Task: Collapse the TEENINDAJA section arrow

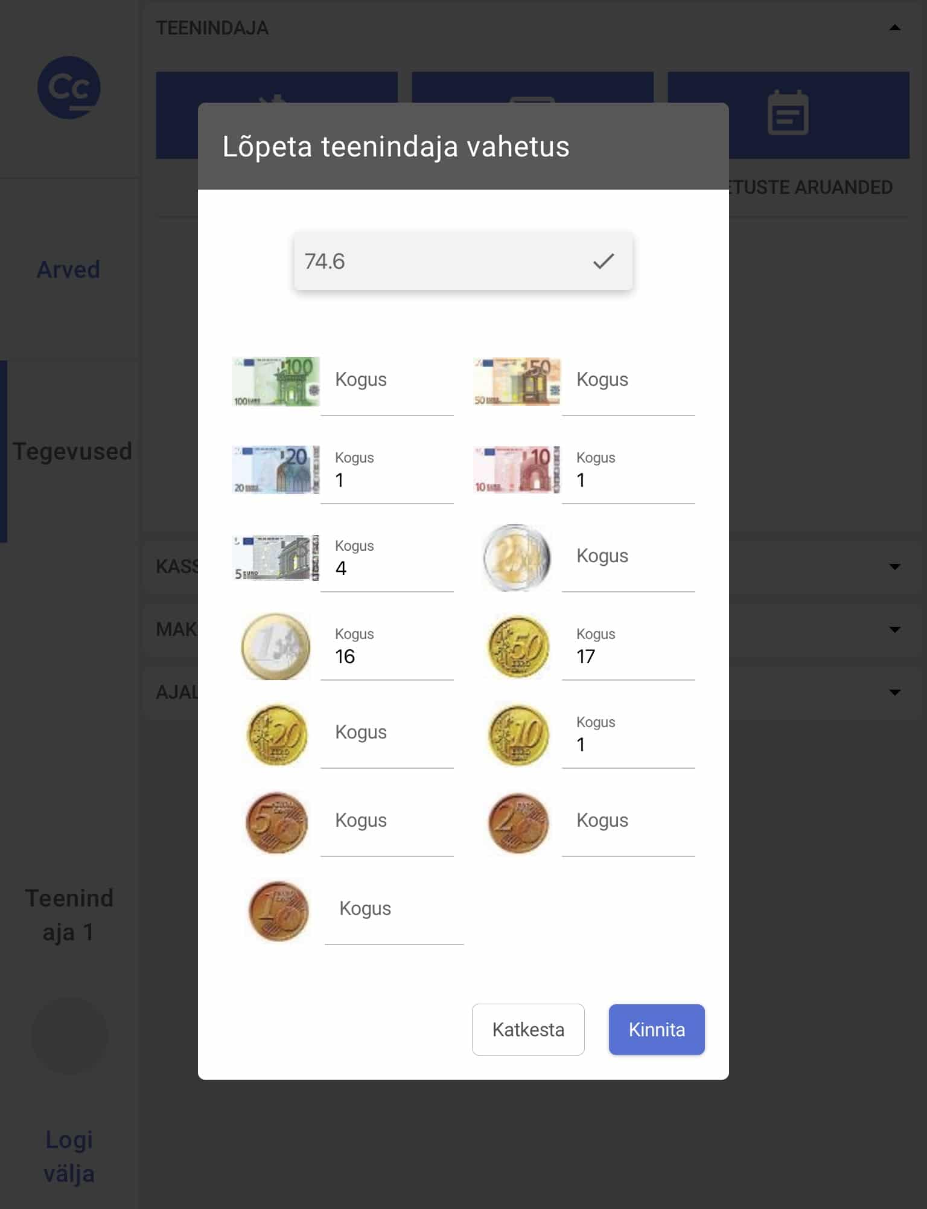Action: [x=894, y=28]
